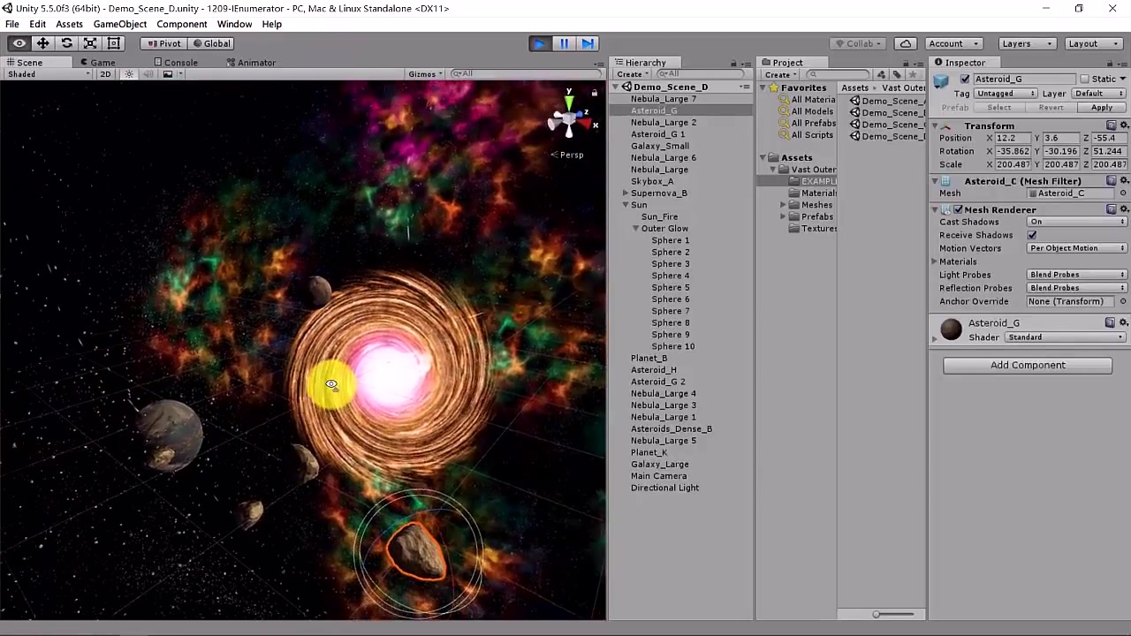Toggle the Static checkbox
Viewport: 1131px width, 636px height.
click(1085, 79)
